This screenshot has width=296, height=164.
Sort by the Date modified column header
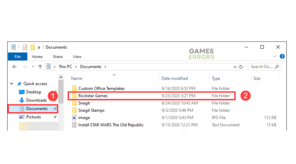[x=175, y=78]
